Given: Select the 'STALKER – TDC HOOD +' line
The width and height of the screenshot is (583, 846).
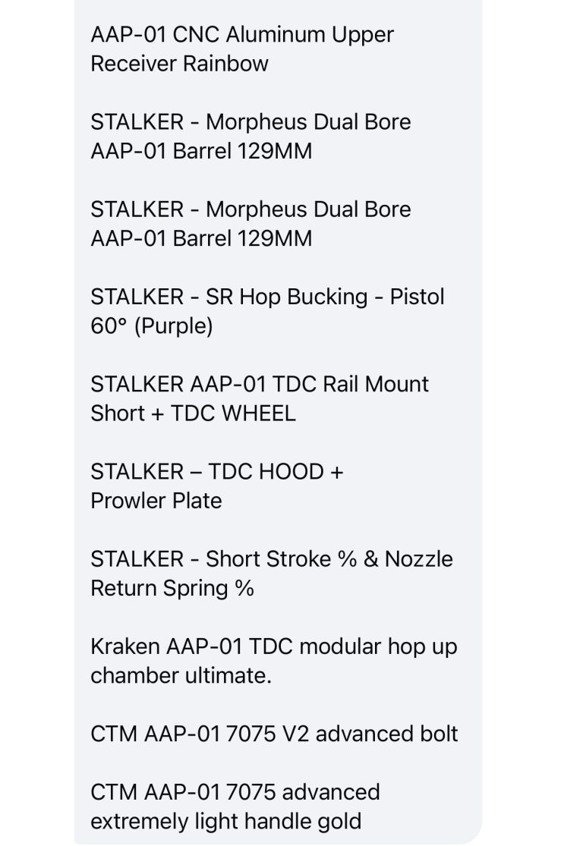Looking at the screenshot, I should click(x=217, y=473).
